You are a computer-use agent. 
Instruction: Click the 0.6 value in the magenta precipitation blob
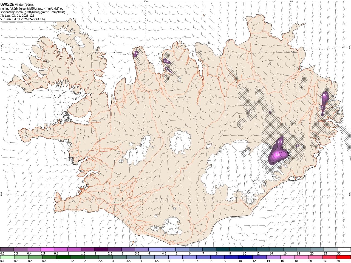(x=277, y=155)
